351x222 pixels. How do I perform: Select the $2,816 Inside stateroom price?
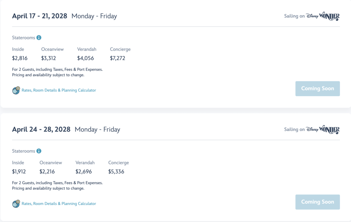point(20,58)
